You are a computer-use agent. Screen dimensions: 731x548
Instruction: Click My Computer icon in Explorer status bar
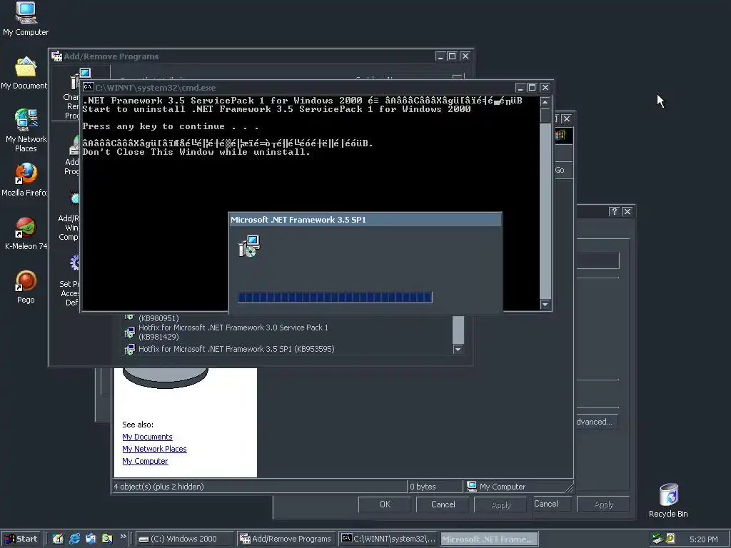472,486
